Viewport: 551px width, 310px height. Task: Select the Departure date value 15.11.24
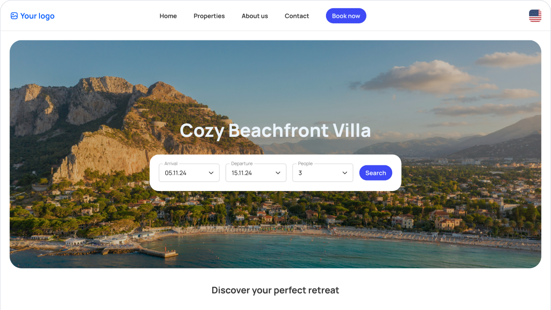[x=242, y=173]
